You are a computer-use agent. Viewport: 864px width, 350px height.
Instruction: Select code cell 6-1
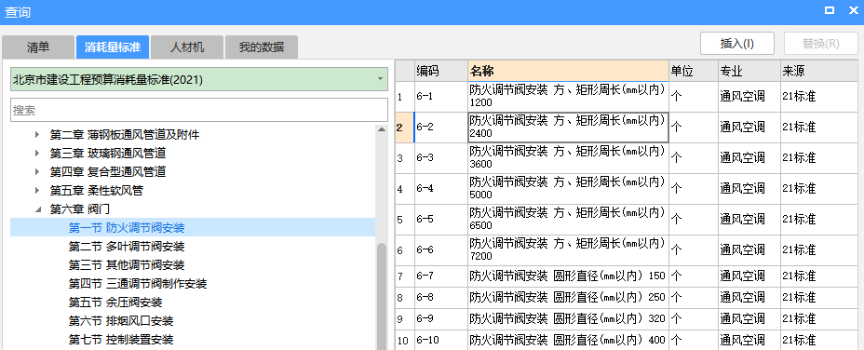point(440,97)
